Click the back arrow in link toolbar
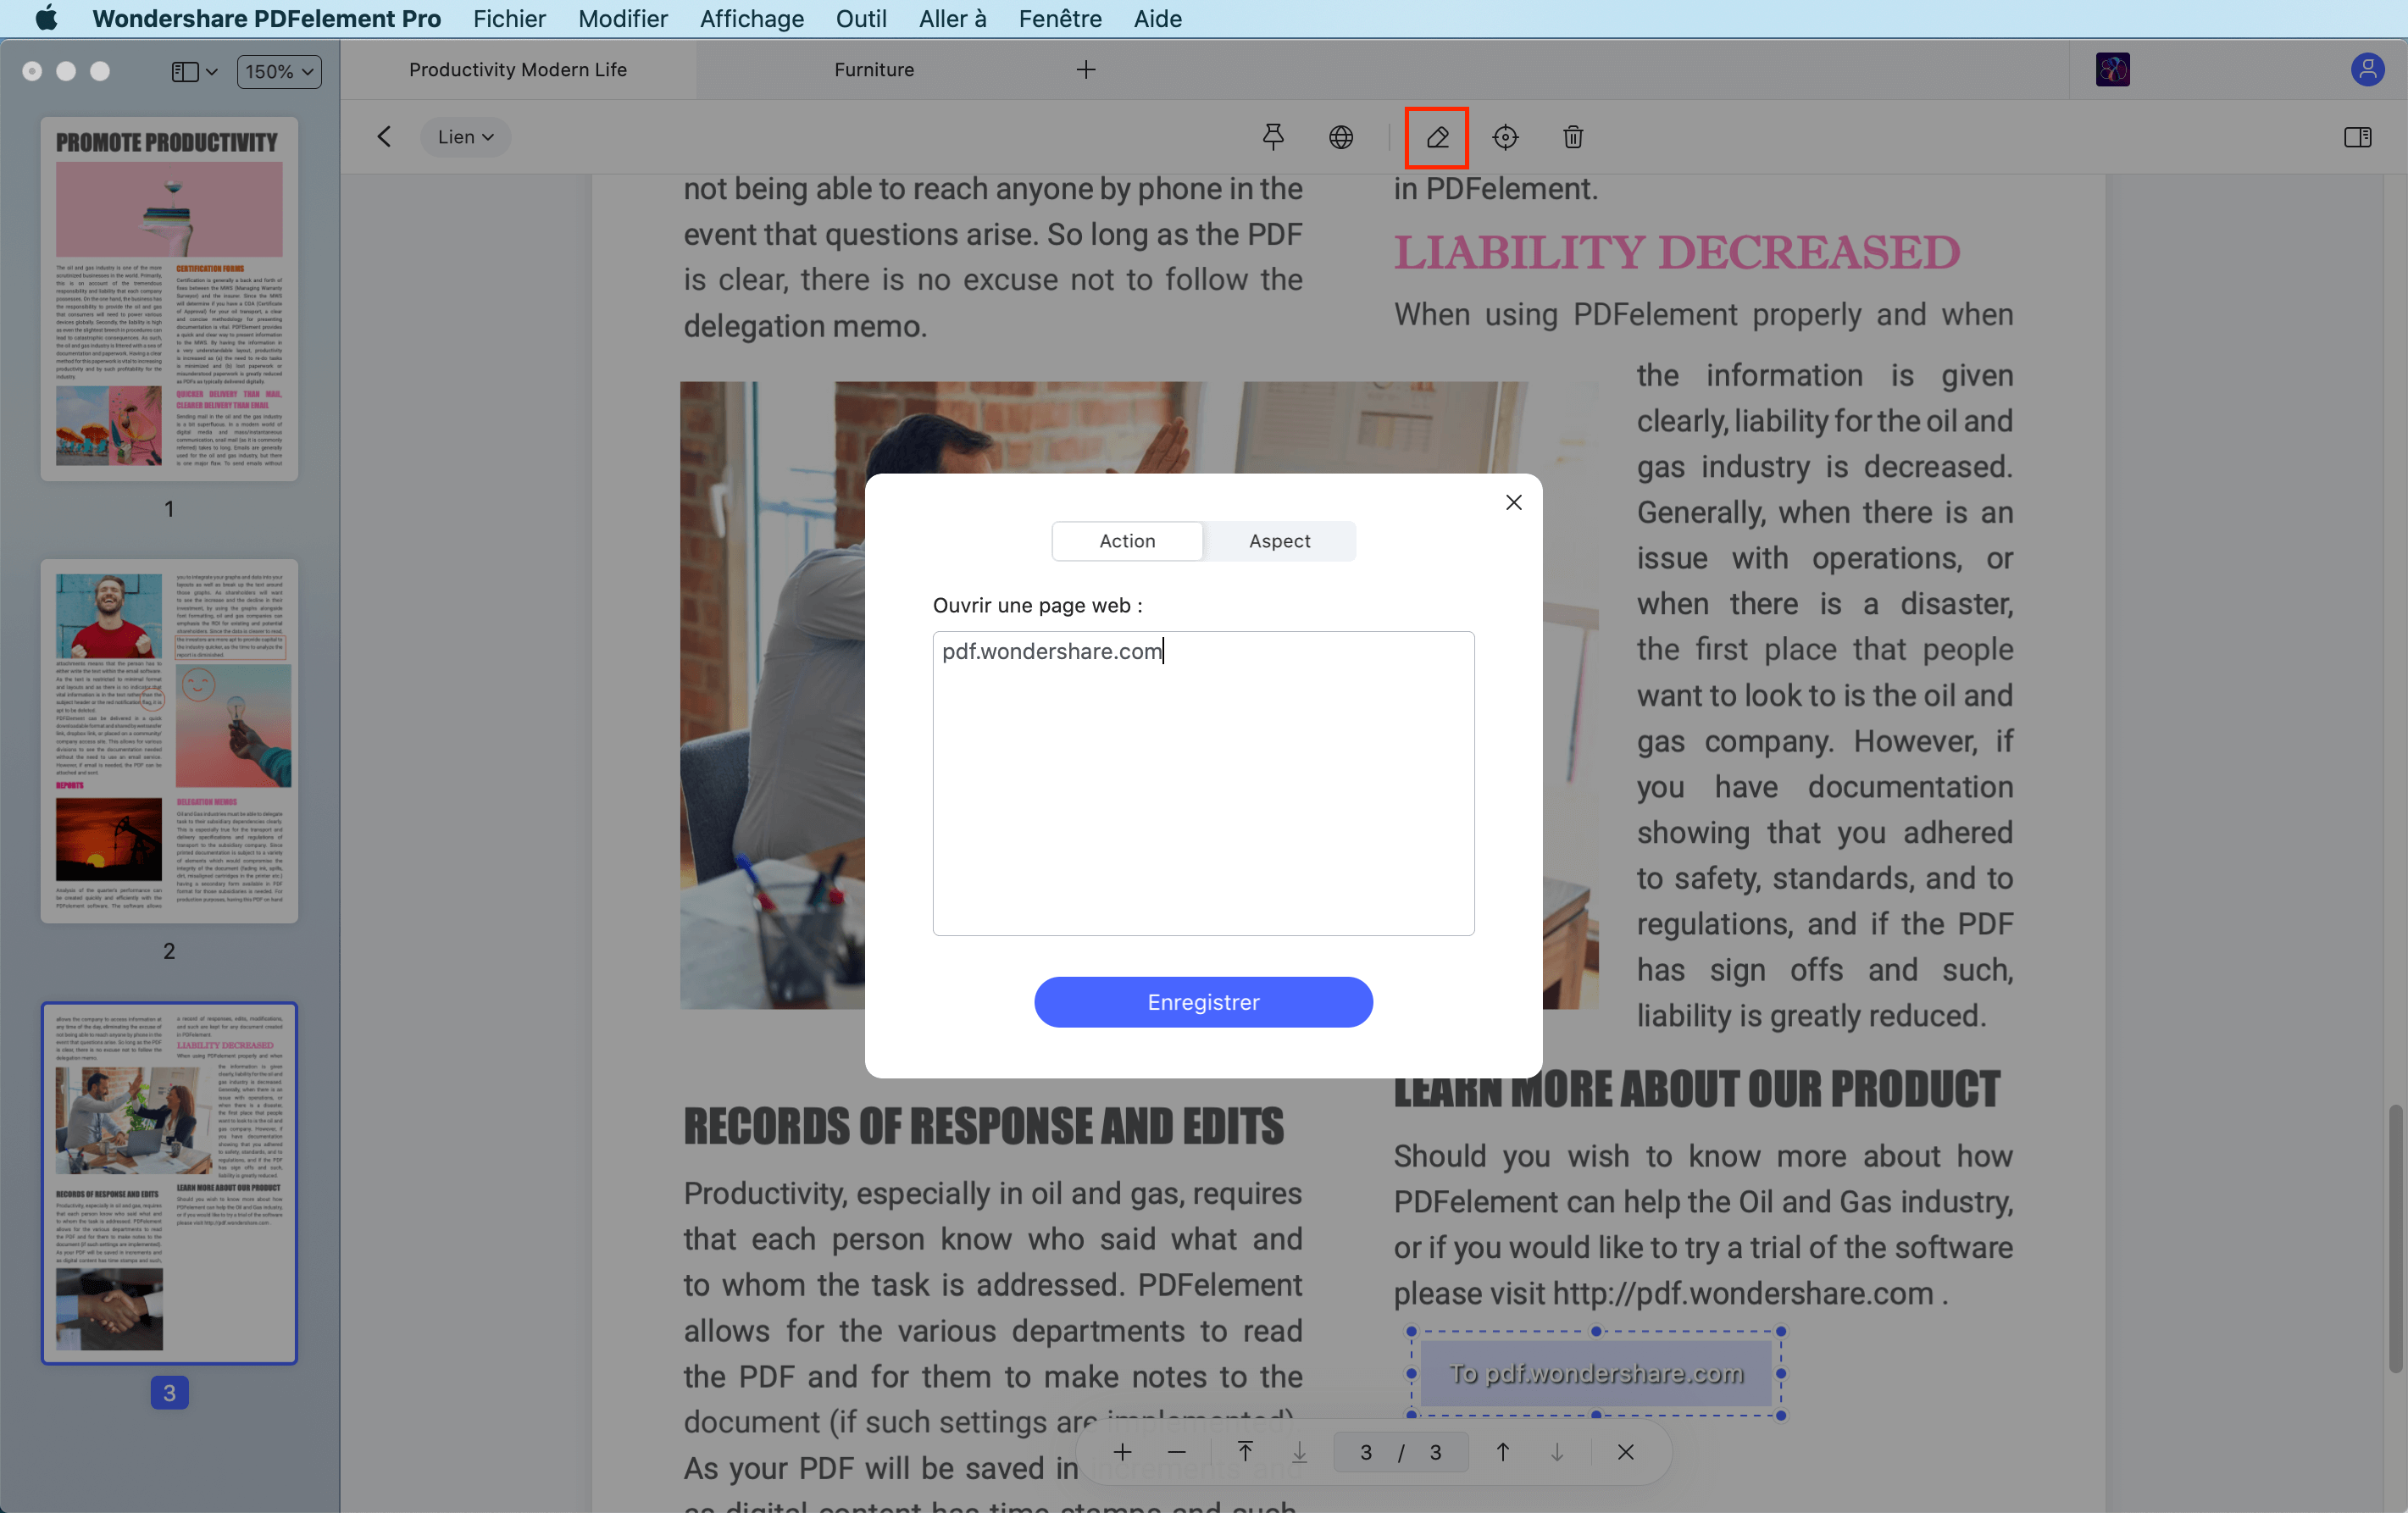Image resolution: width=2408 pixels, height=1513 pixels. [383, 137]
